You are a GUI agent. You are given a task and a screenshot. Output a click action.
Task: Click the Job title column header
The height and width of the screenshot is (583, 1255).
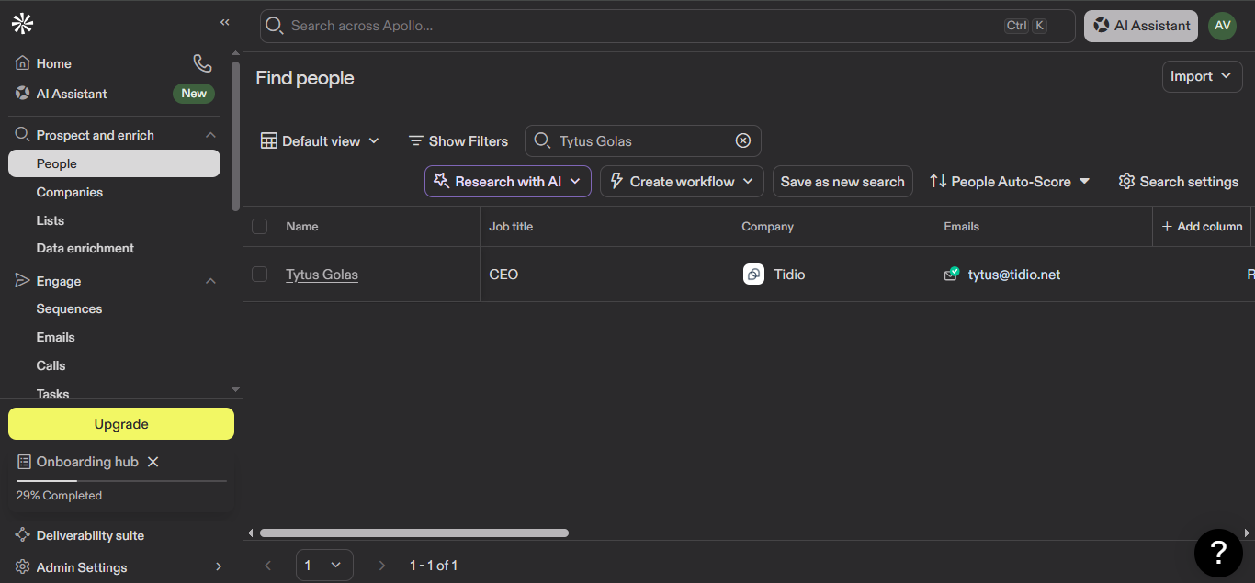(x=511, y=226)
